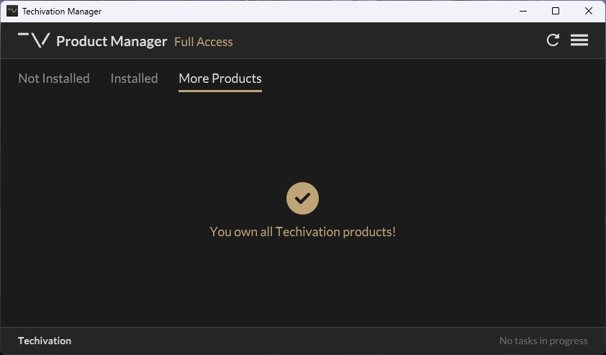Click the app icon in title bar

click(x=12, y=11)
